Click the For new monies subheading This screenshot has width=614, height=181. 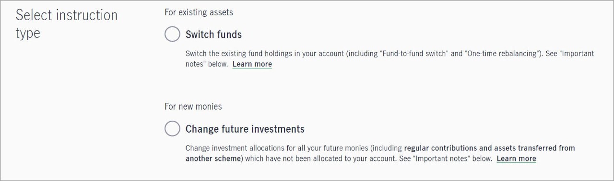193,106
